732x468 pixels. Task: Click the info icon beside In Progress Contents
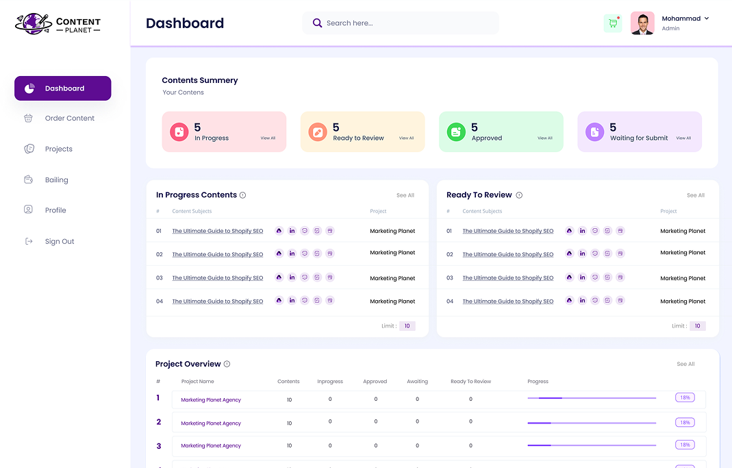(243, 195)
